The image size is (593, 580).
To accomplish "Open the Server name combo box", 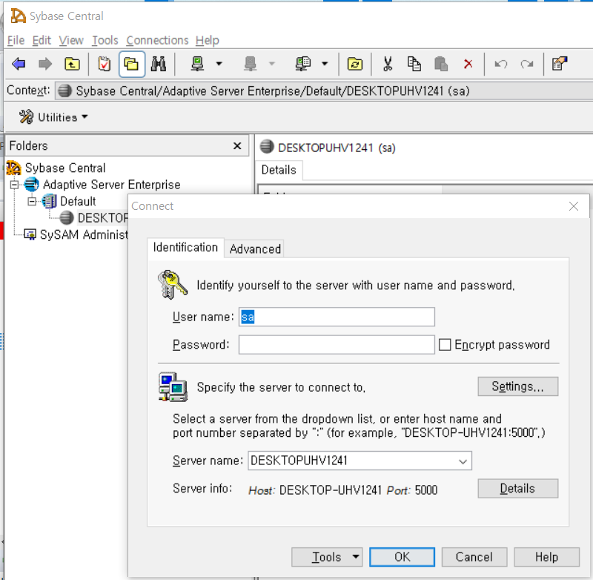I will click(x=360, y=461).
